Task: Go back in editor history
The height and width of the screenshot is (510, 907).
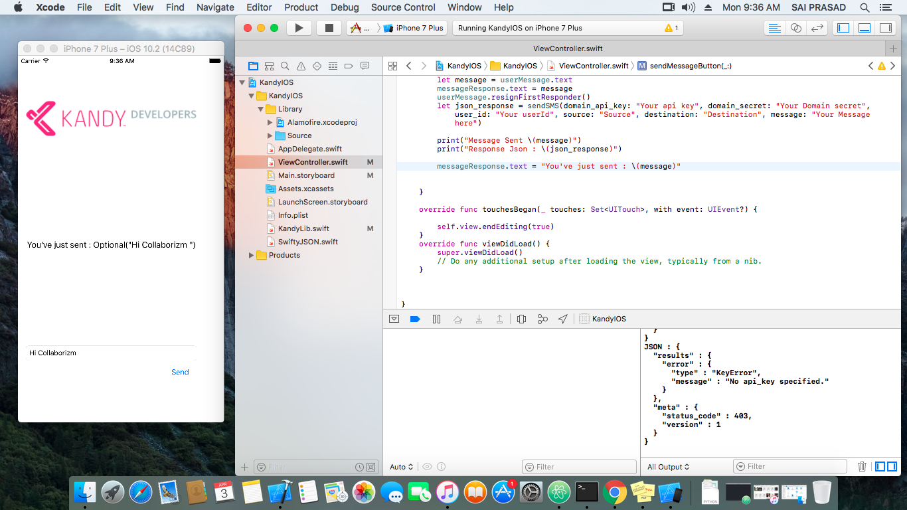Action: (408, 66)
